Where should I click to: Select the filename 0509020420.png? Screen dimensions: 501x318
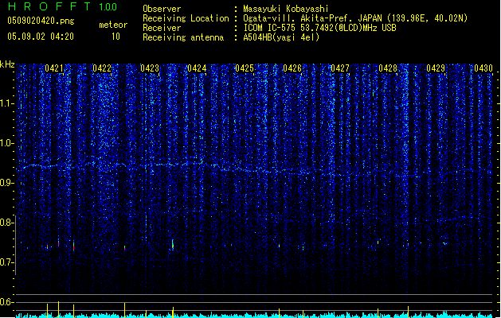[x=41, y=21]
